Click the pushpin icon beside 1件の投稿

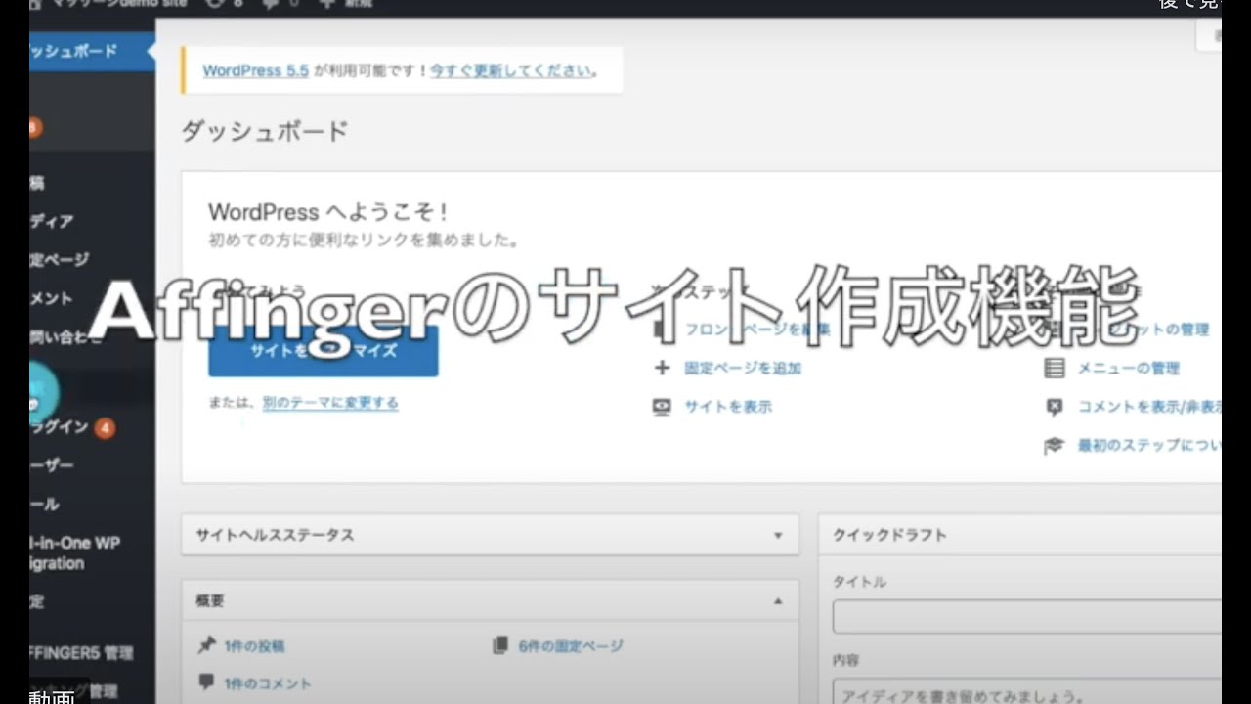206,645
